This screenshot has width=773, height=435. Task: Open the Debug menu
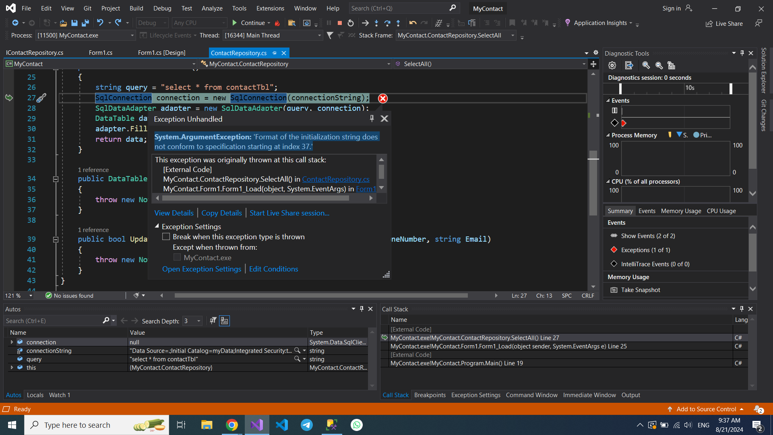(x=162, y=8)
